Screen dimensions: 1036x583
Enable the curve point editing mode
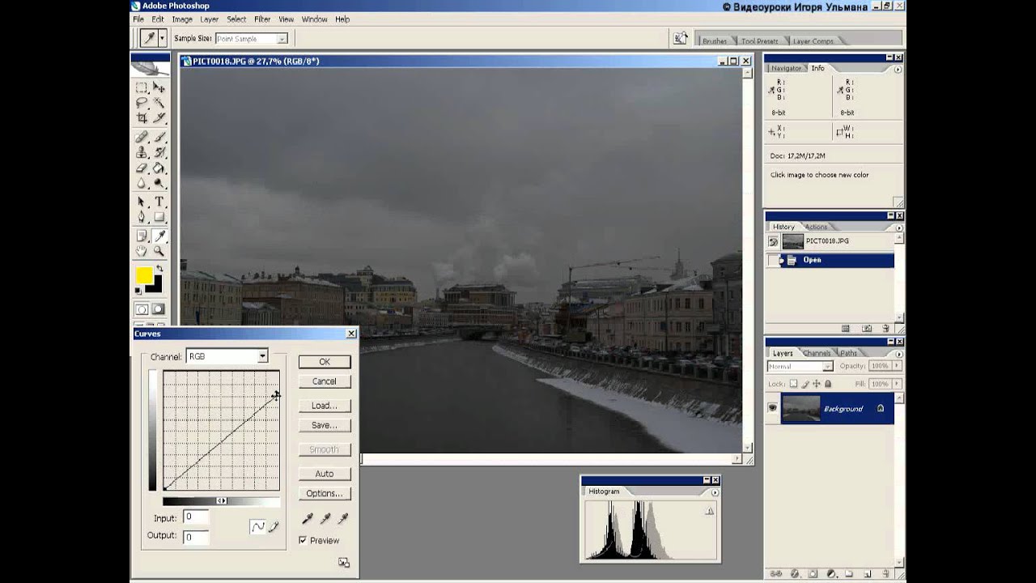click(x=257, y=527)
